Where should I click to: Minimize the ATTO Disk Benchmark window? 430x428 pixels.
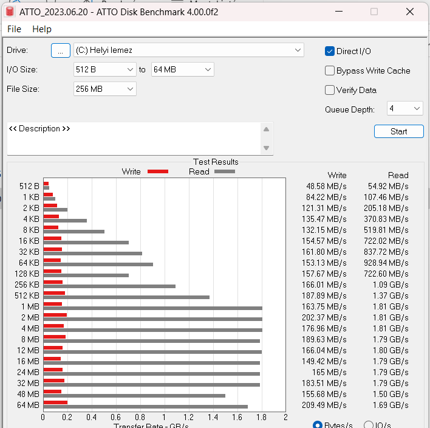pos(339,12)
